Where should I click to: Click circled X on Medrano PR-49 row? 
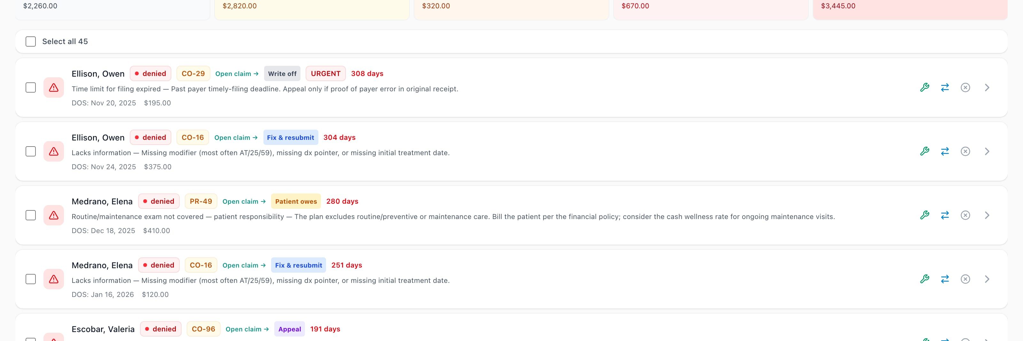coord(965,215)
